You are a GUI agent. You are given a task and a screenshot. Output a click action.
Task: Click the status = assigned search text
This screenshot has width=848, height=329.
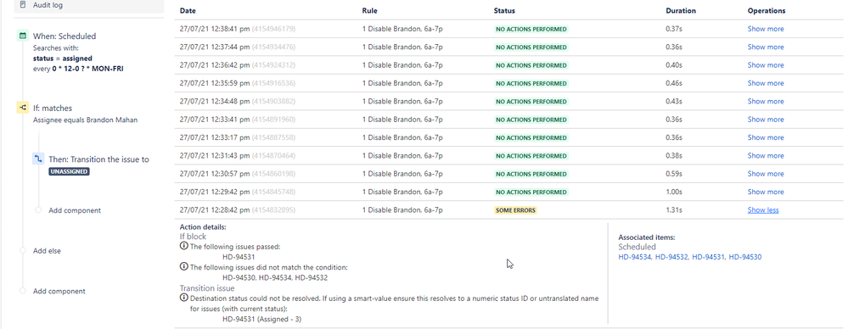coord(63,59)
